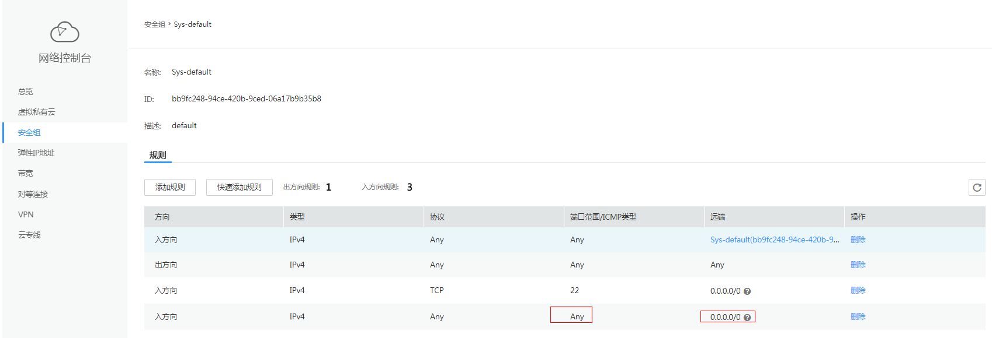
Task: Open 对等连接 in sidebar
Action: pos(33,194)
